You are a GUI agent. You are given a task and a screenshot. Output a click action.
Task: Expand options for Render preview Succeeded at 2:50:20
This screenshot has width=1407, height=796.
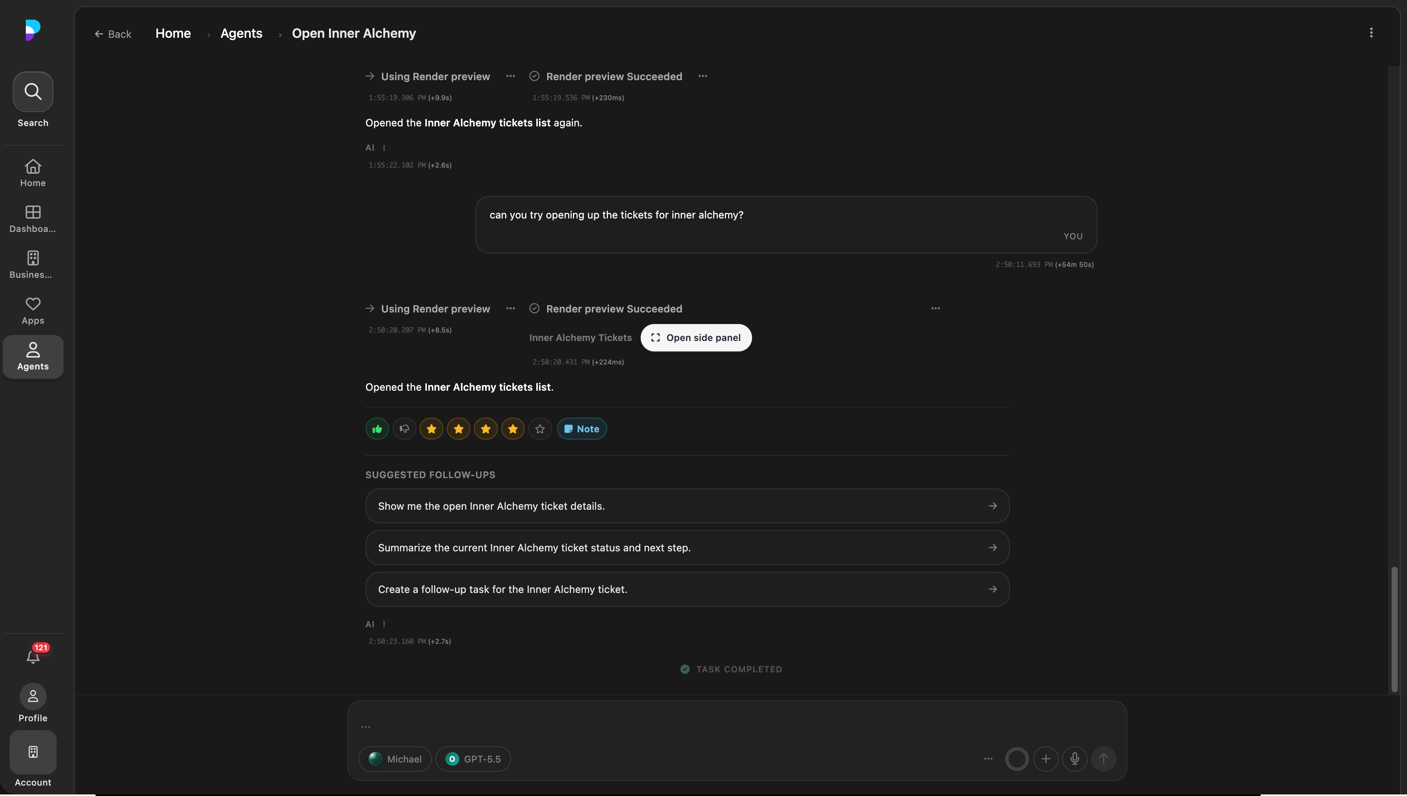pos(935,308)
